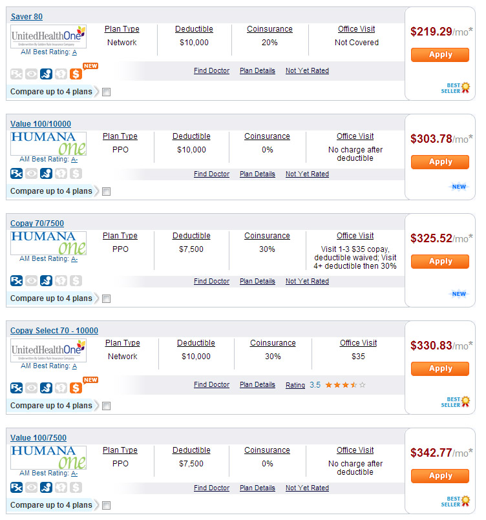Enable compare checkbox for Value 100/7500
This screenshot has height=520, width=486.
[107, 505]
